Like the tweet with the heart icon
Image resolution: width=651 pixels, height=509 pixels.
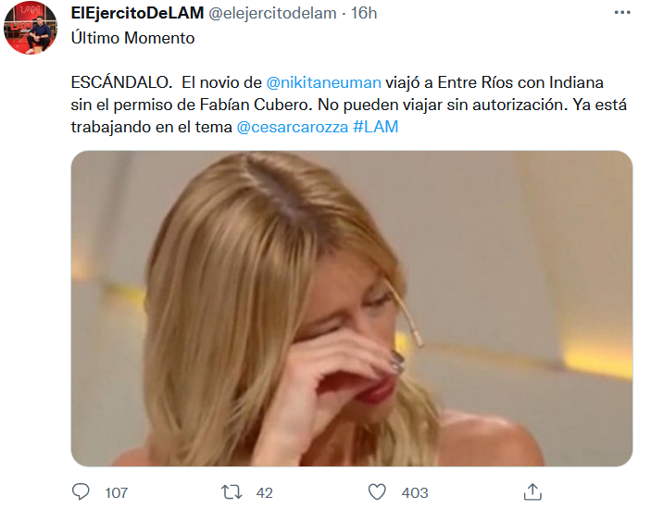[377, 492]
